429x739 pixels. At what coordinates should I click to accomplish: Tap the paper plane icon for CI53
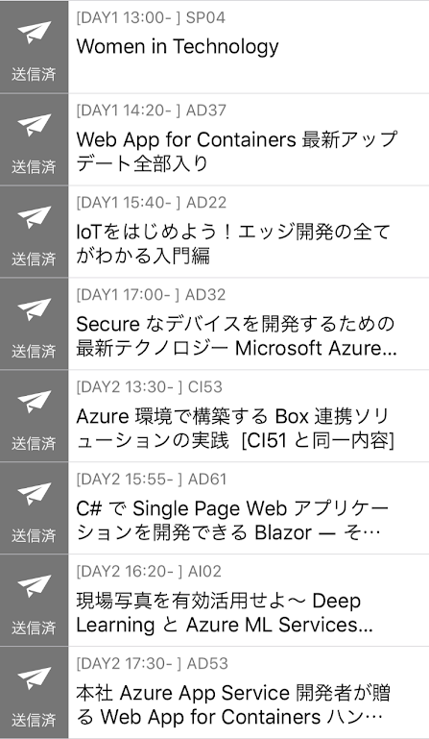[x=34, y=402]
